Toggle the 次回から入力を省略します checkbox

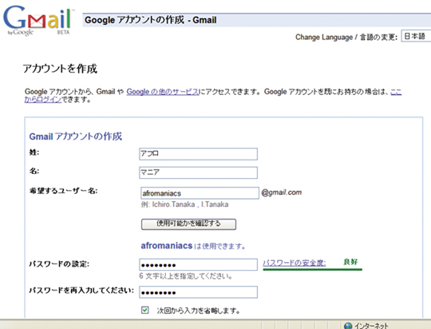pos(144,310)
